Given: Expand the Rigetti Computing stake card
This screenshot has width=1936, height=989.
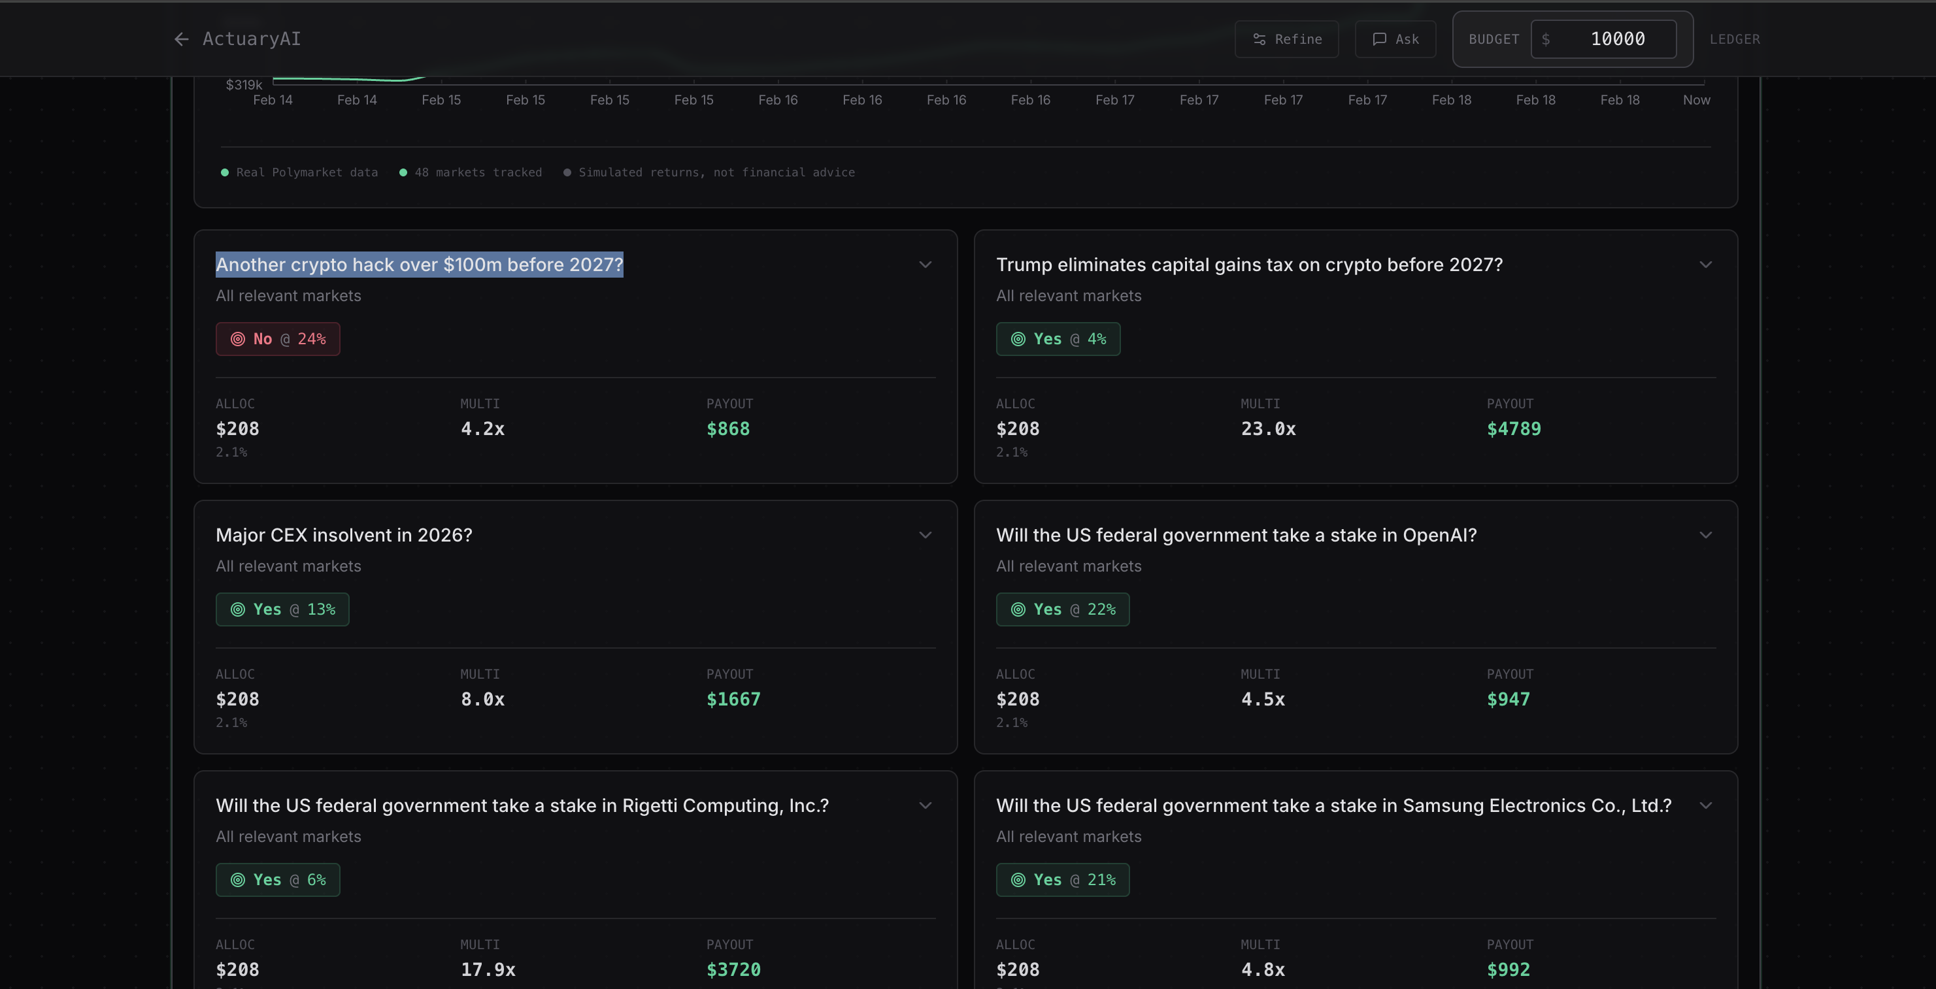Looking at the screenshot, I should [925, 806].
